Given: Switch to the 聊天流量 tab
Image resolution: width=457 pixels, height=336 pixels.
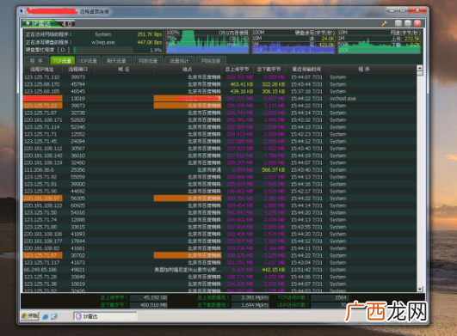Looking at the screenshot, I should coord(116,61).
